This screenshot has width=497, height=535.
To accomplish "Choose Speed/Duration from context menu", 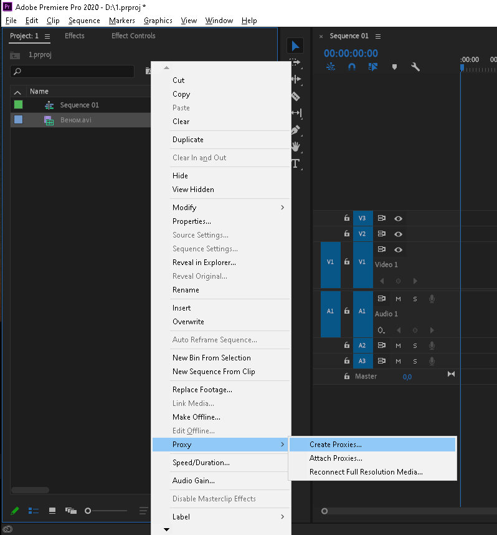I will tap(222, 463).
